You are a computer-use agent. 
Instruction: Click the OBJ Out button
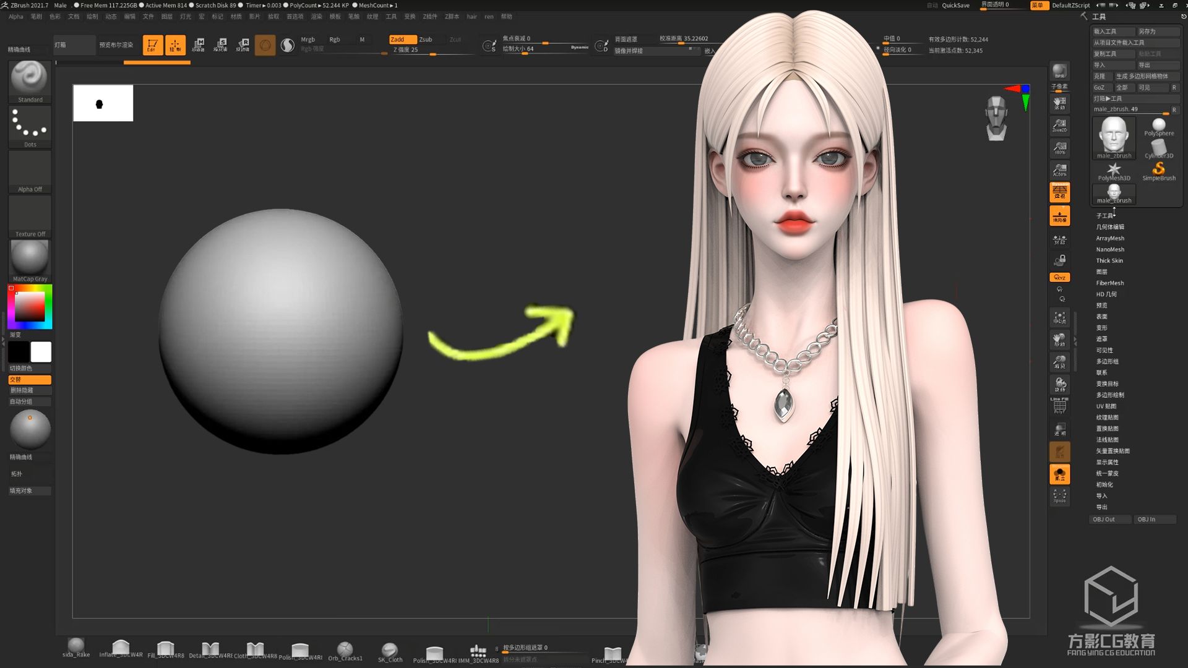(1110, 520)
